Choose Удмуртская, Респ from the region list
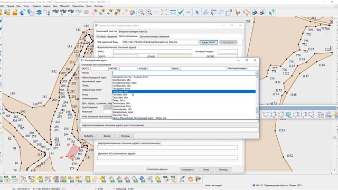Screen dimensions: 338x190 click(184, 106)
